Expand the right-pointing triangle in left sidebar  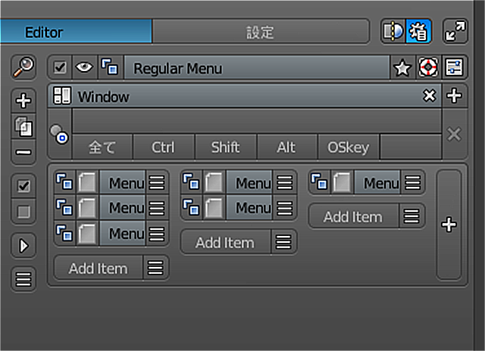[x=23, y=246]
